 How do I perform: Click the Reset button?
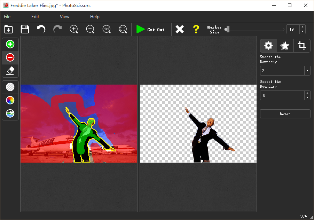click(285, 114)
